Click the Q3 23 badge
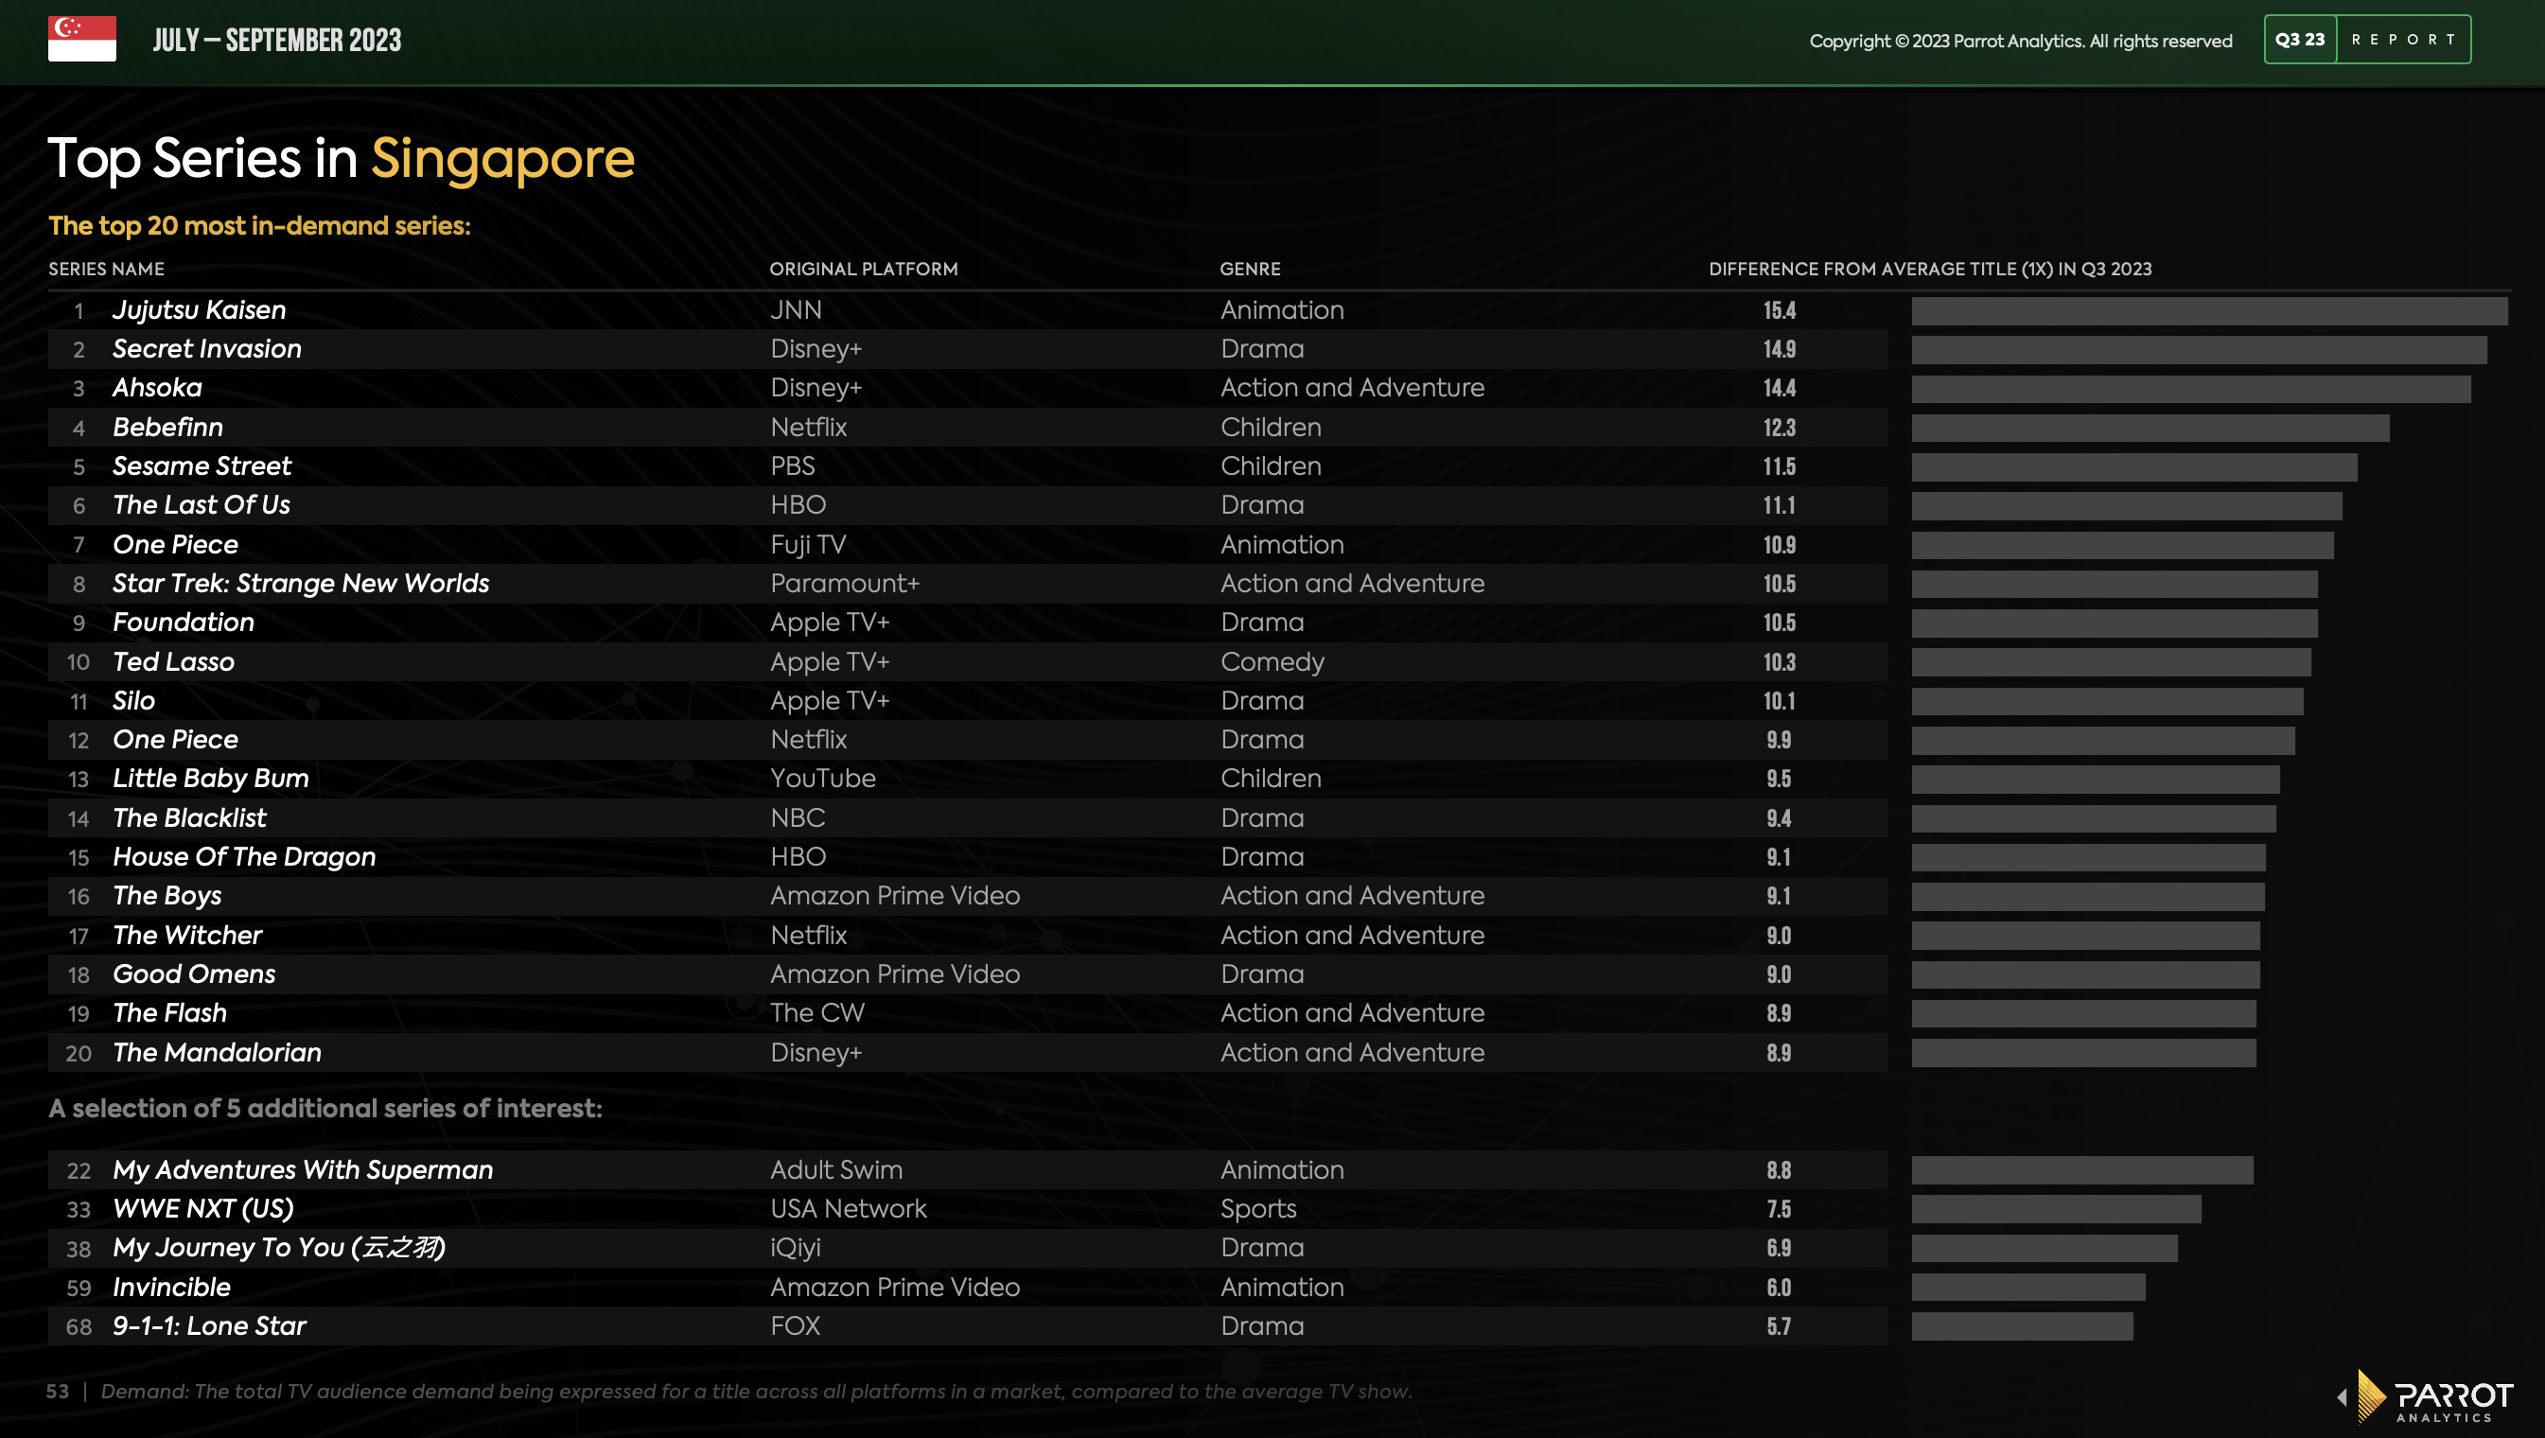Screen dimensions: 2545x1438 click(2300, 40)
